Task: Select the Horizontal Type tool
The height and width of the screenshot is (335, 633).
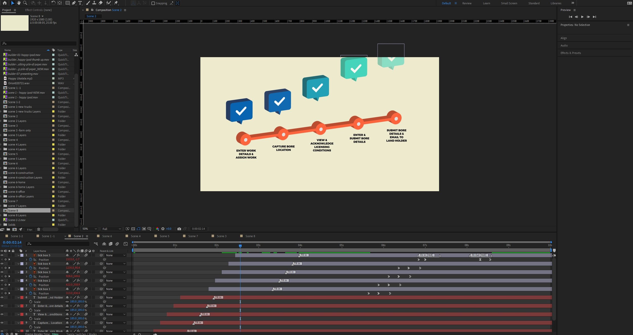Action: click(x=80, y=3)
